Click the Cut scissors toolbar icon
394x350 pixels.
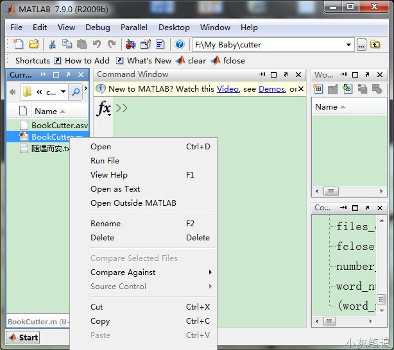tap(53, 44)
